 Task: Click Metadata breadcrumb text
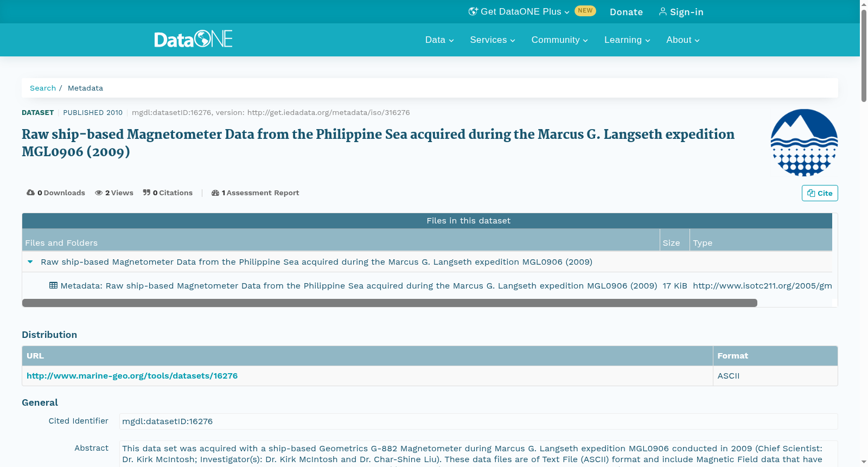(x=85, y=88)
